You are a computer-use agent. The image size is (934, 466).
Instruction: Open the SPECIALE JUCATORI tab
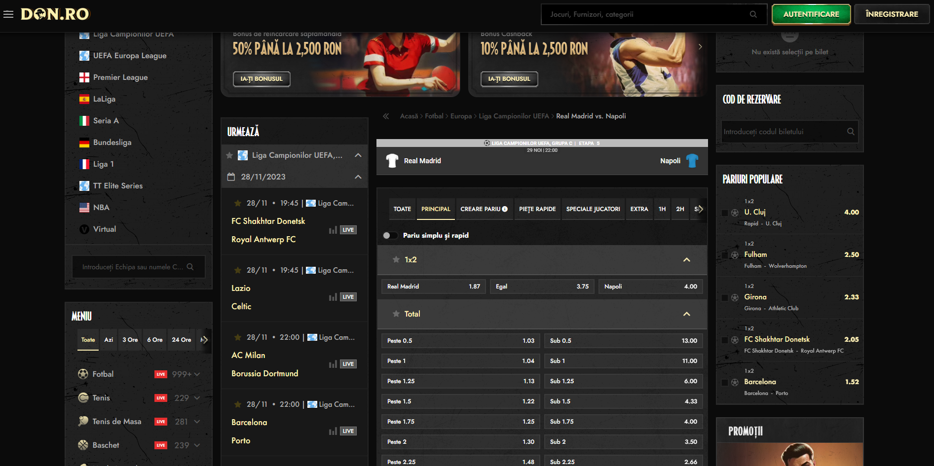pyautogui.click(x=593, y=209)
